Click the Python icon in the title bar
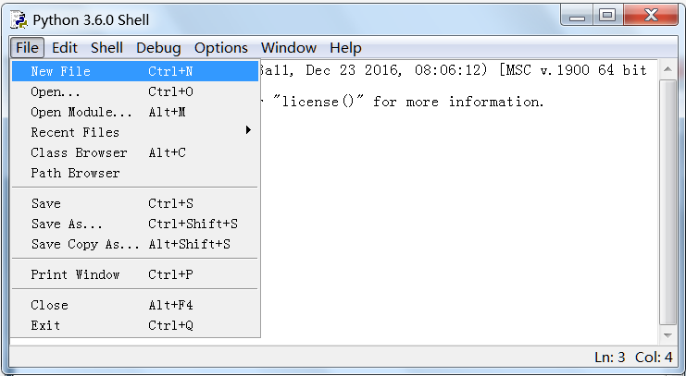Screen dimensions: 686x376 (19, 18)
